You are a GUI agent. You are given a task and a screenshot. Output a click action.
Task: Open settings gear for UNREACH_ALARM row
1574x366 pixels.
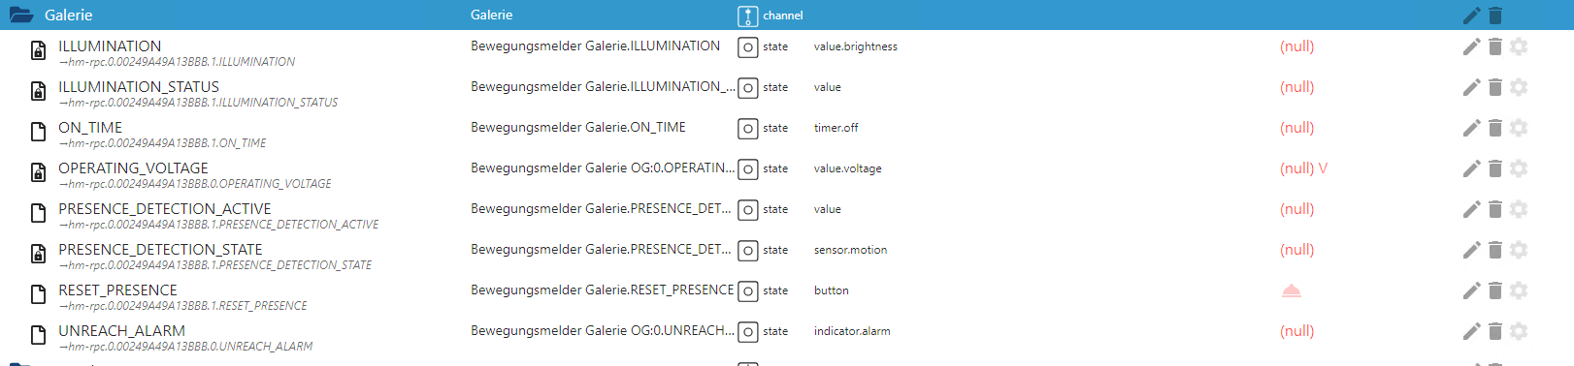[1520, 331]
